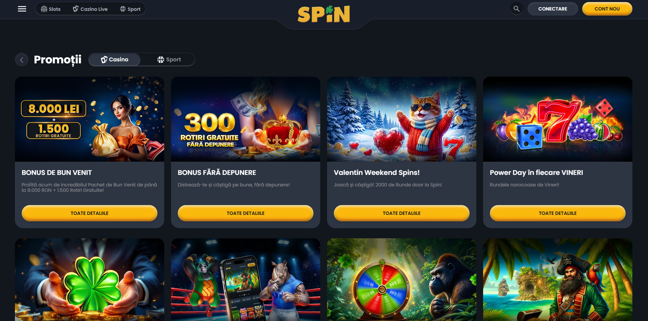Open Sport from the top navigation
648x321 pixels.
[x=130, y=9]
